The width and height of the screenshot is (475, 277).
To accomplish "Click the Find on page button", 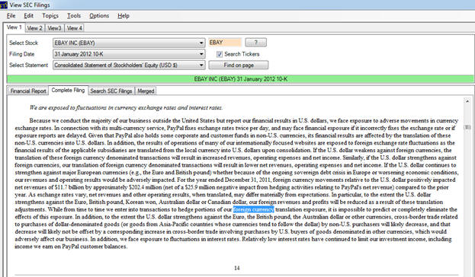I will coord(239,65).
